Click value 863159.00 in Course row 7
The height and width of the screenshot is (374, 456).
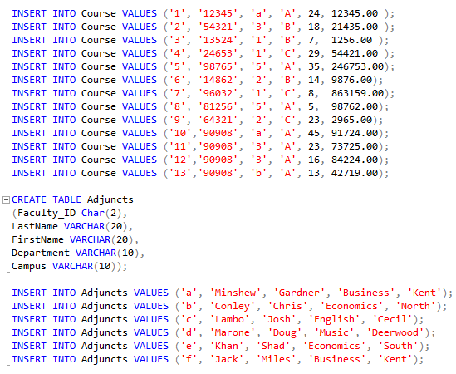(357, 93)
